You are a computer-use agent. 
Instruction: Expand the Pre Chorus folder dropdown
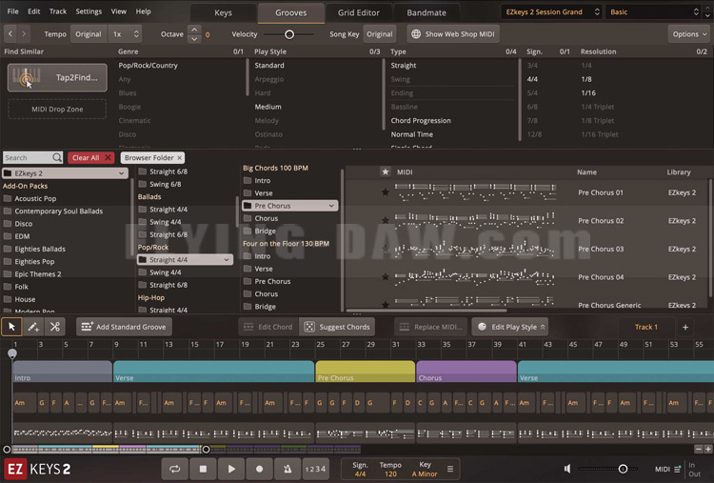pyautogui.click(x=331, y=206)
